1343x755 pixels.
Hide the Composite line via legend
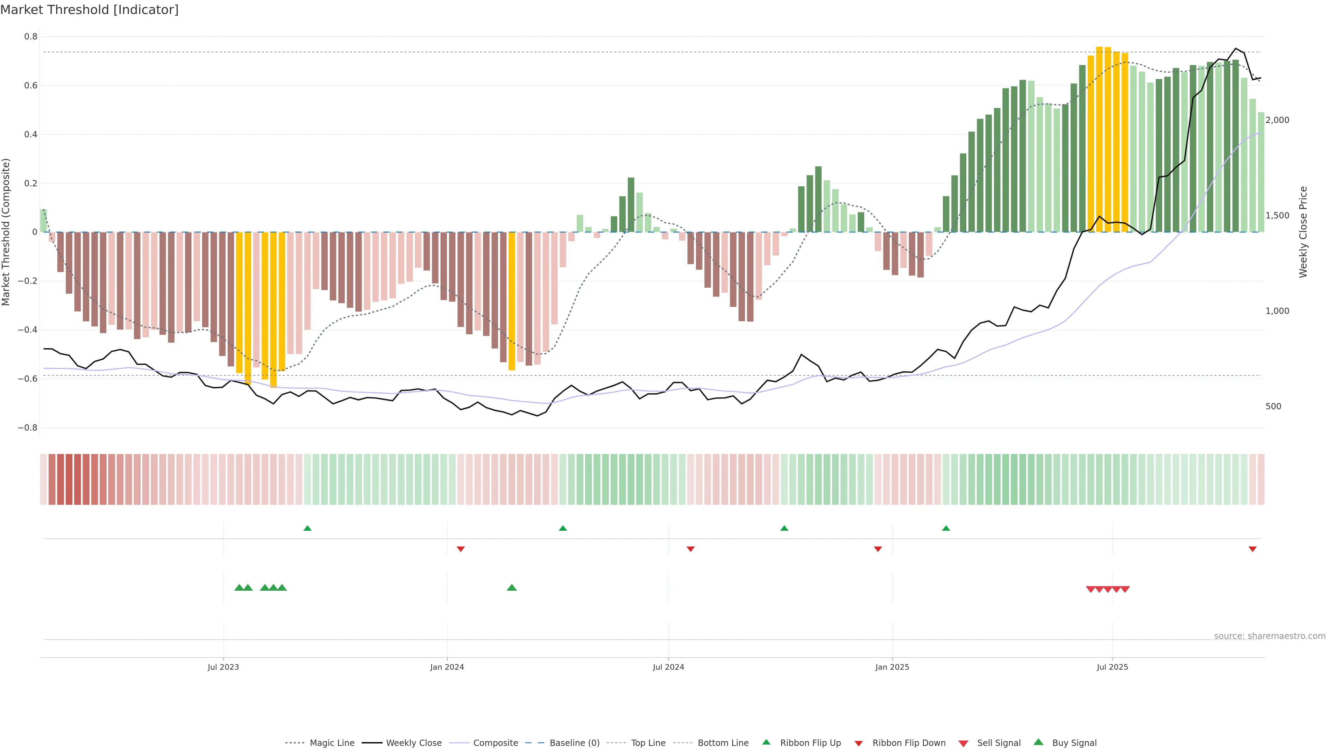tap(495, 743)
